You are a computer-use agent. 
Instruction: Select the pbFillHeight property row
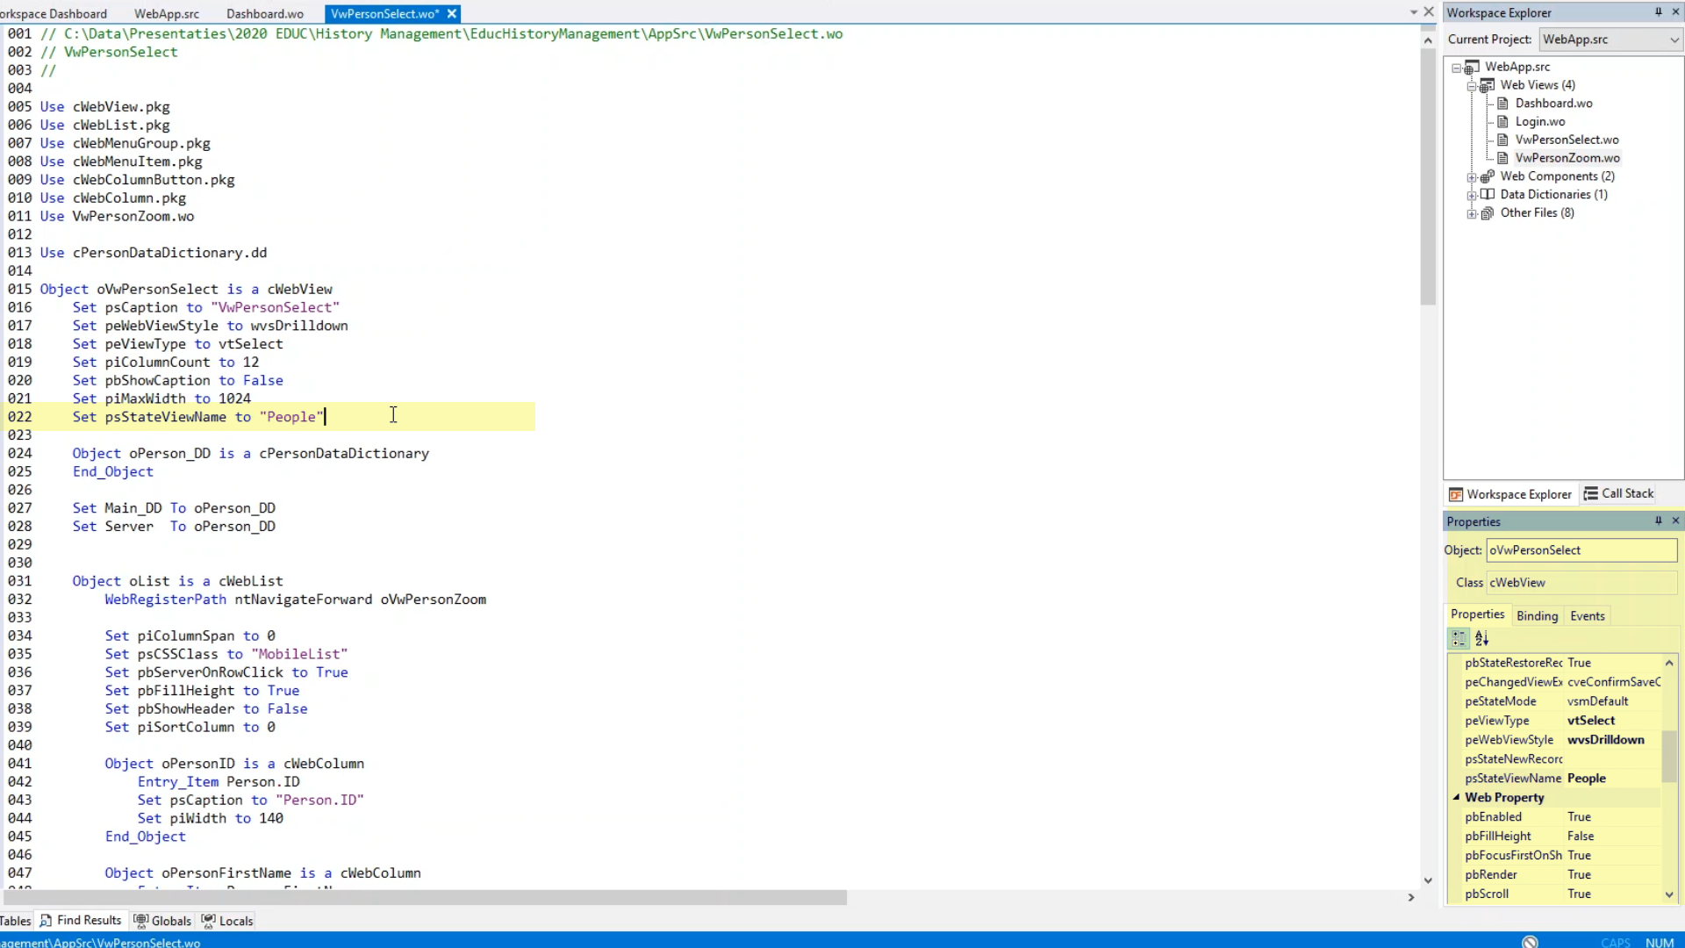point(1498,837)
